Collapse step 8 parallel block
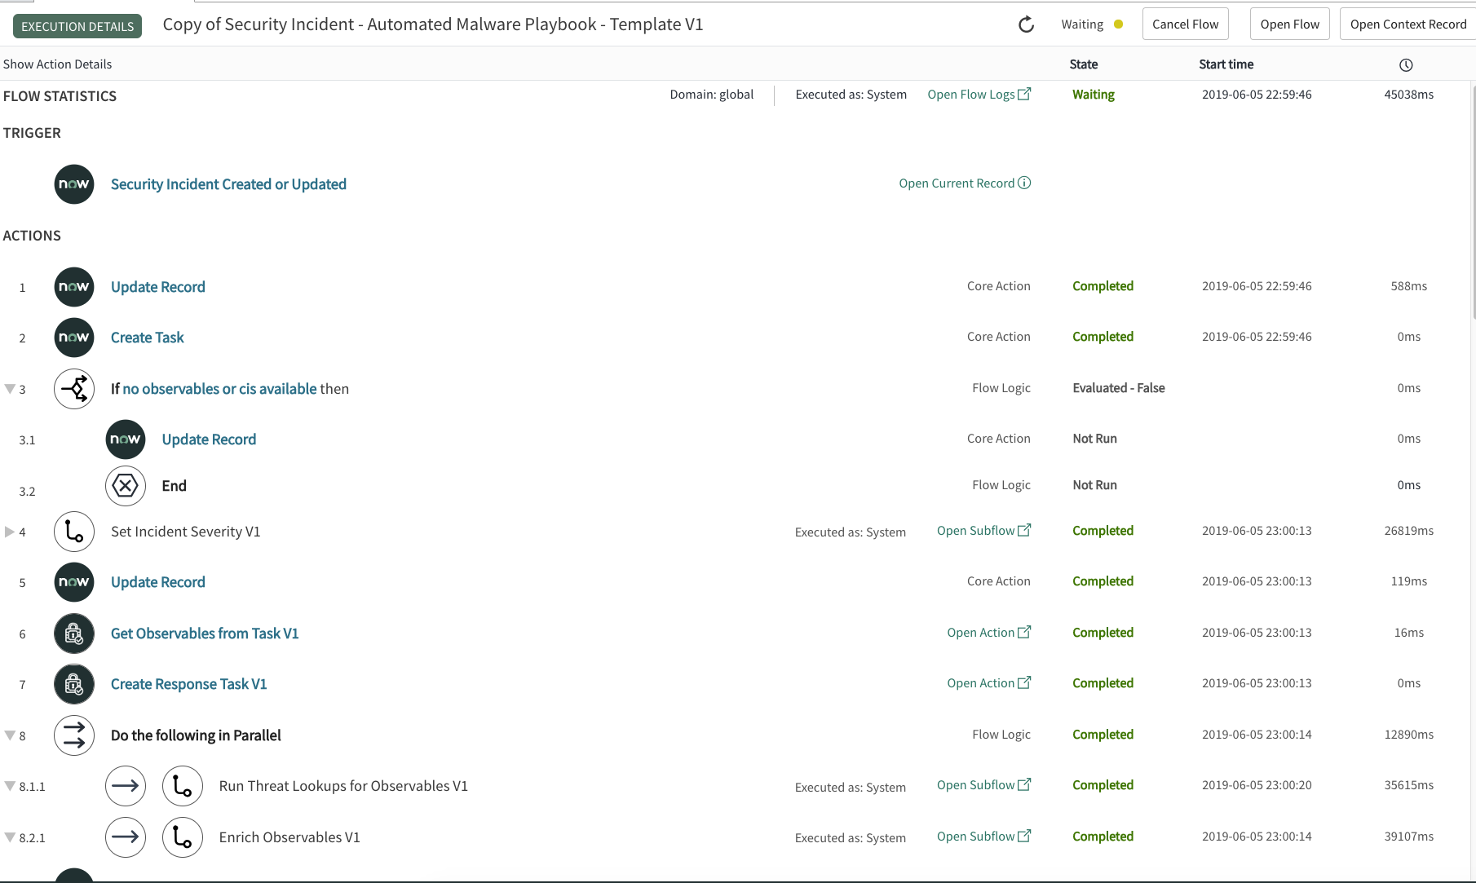 point(10,735)
